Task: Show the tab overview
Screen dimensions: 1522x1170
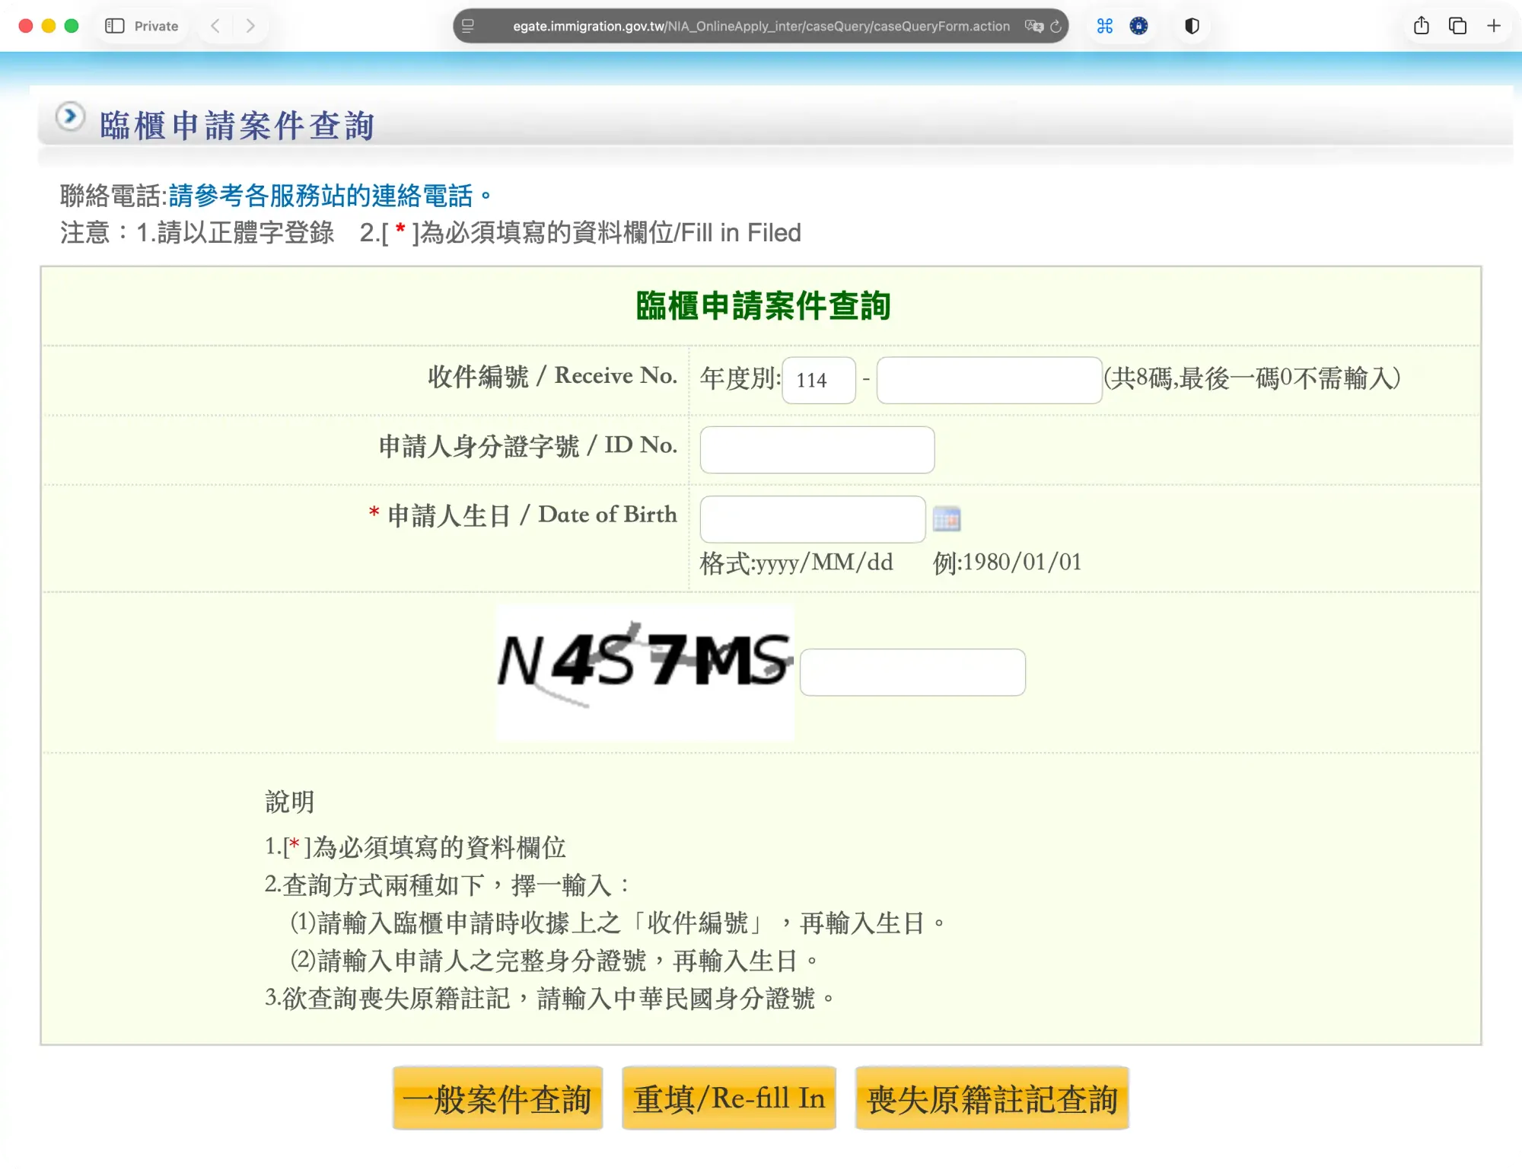Action: click(1457, 25)
